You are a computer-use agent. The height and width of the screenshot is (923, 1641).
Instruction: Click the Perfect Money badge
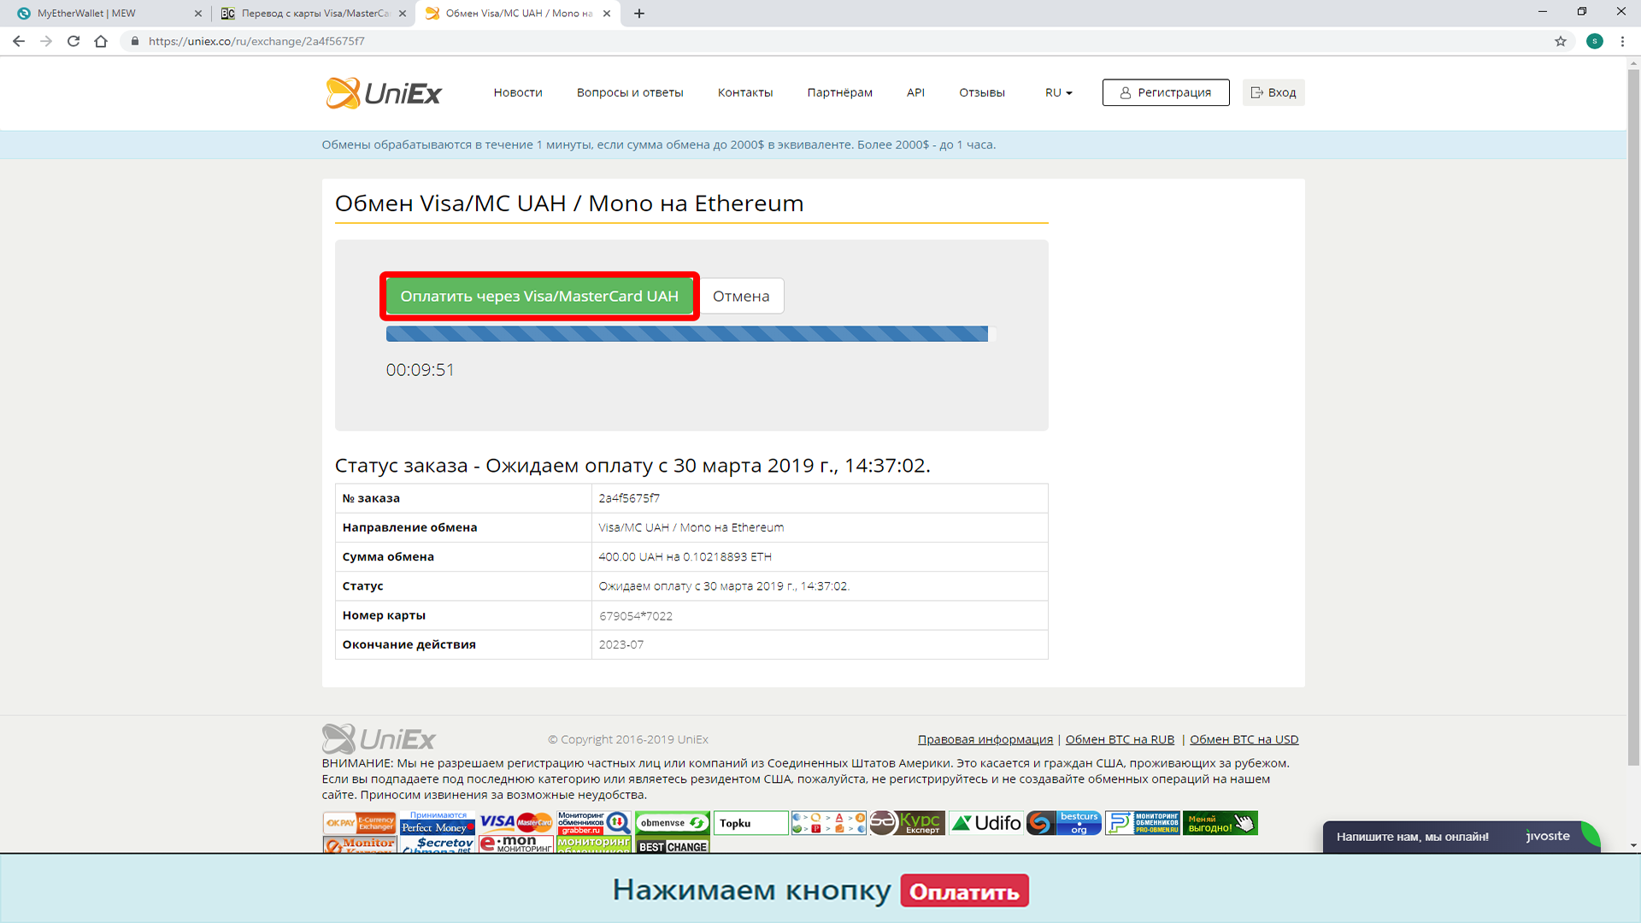click(438, 823)
